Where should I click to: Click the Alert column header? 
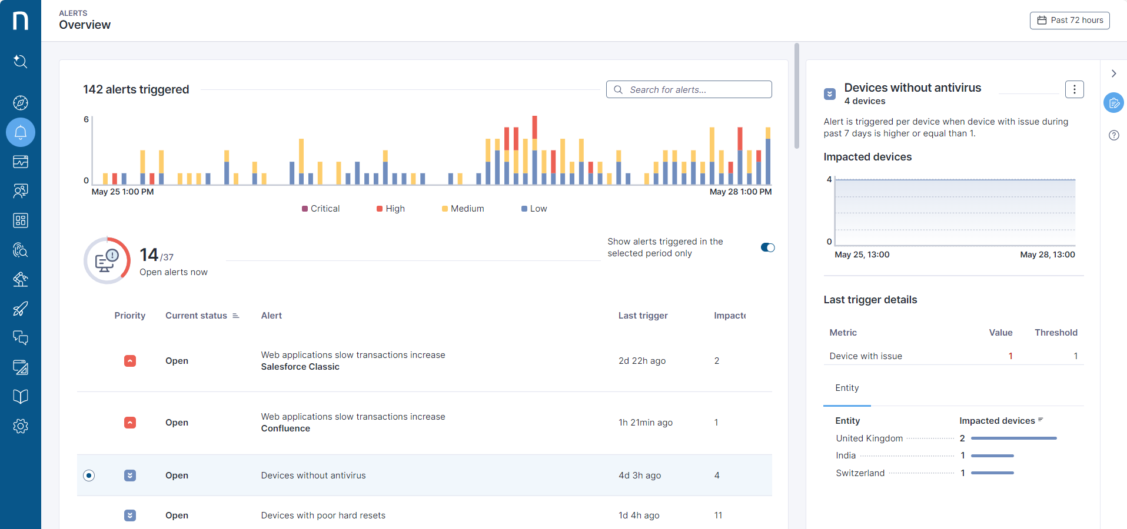271,316
